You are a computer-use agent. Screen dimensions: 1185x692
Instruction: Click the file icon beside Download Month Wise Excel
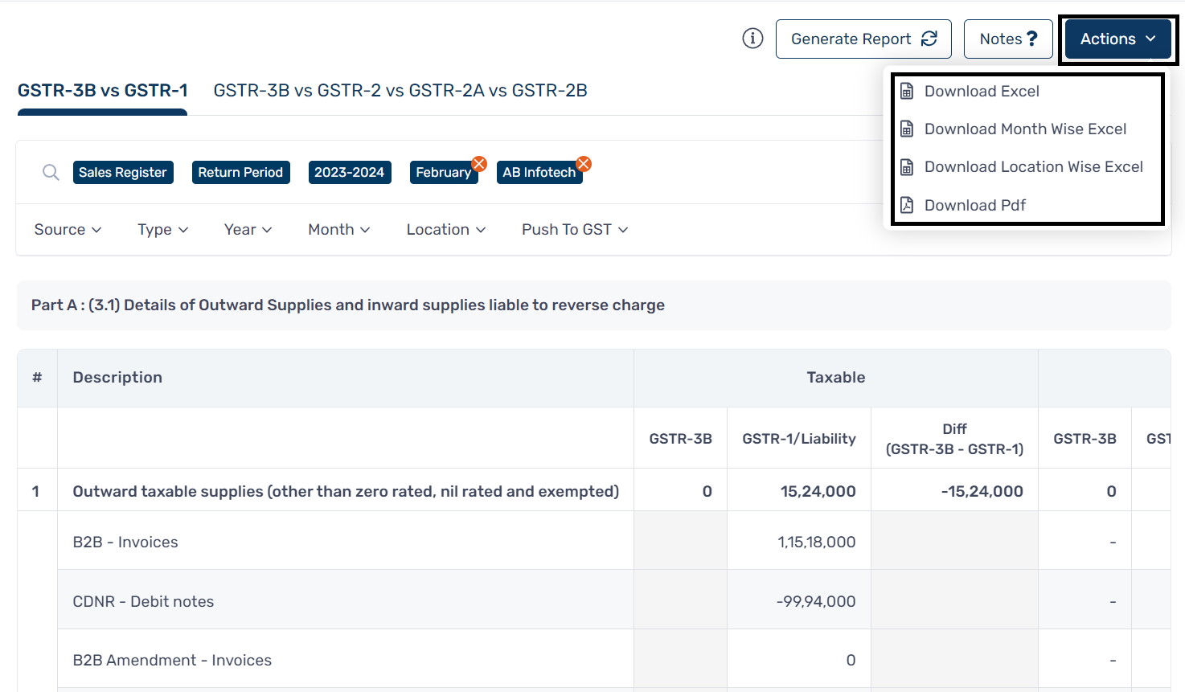[x=907, y=129]
